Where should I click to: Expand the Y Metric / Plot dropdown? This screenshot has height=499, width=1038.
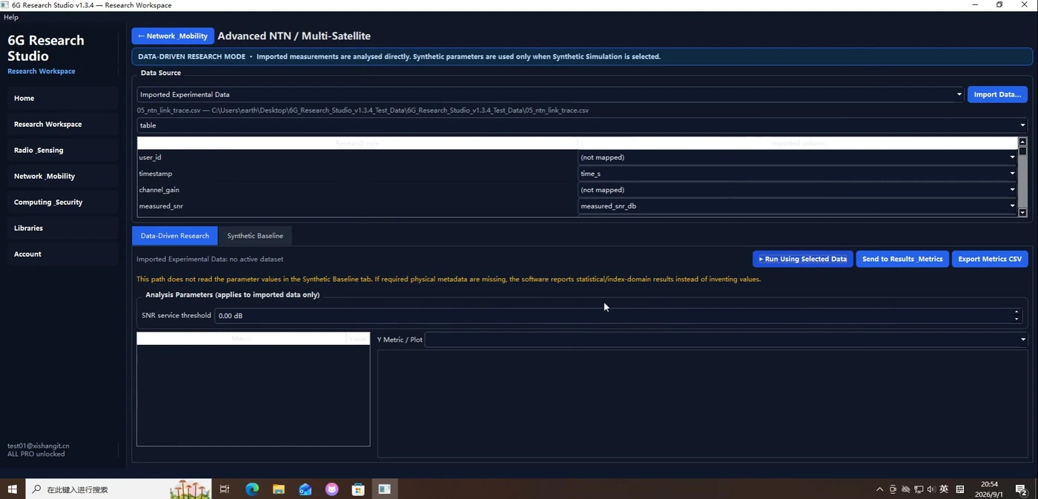pos(726,340)
